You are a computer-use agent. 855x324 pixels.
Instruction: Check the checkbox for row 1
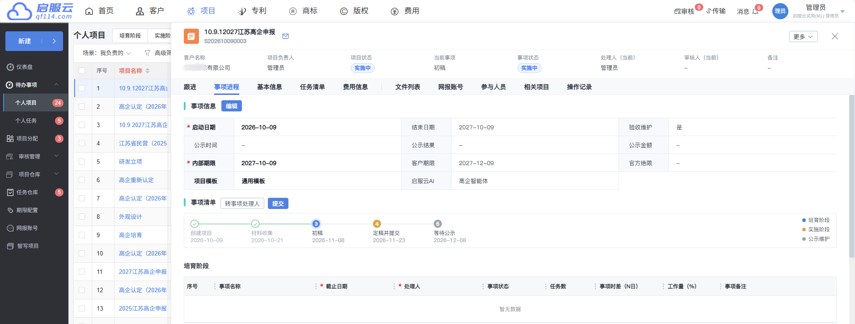click(x=82, y=88)
